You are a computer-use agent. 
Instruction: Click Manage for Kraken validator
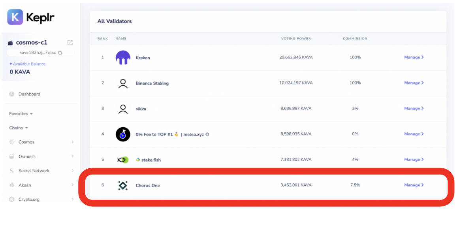coord(414,57)
